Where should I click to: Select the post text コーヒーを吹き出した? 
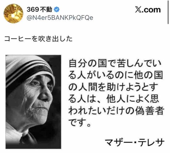38,39
